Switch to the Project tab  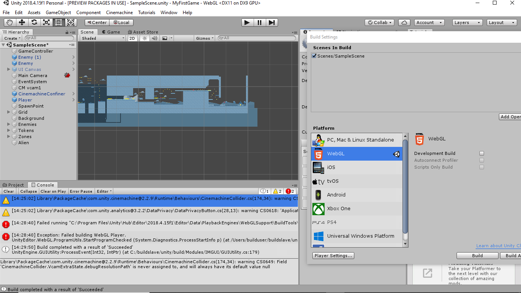pos(13,185)
